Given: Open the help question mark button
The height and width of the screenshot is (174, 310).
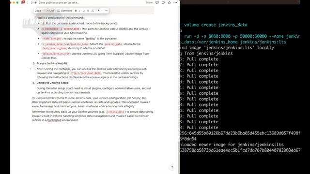Looking at the screenshot, I should tap(172, 167).
